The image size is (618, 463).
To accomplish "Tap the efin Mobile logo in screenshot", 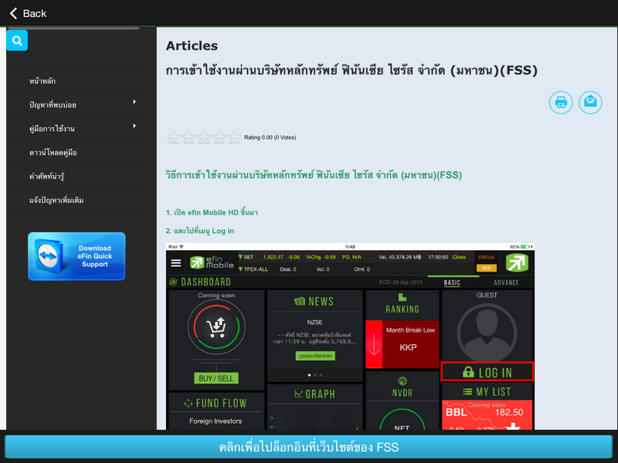I will coord(212,262).
